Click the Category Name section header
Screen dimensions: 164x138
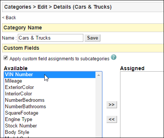coord(83,28)
